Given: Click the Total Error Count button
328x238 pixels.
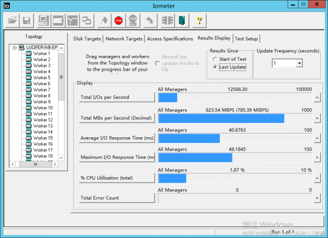Looking at the screenshot, I should (117, 198).
